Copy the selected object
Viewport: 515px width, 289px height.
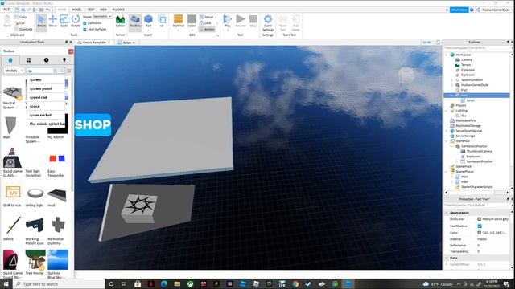point(20,17)
